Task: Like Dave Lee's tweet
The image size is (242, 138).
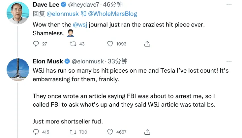Action: (110, 44)
